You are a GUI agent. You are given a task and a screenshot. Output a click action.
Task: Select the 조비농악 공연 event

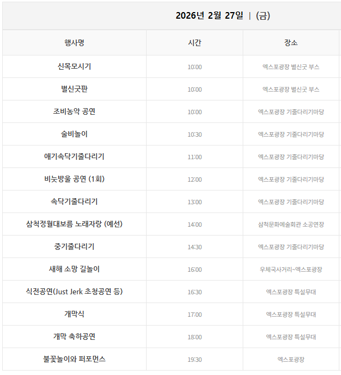[x=74, y=111]
